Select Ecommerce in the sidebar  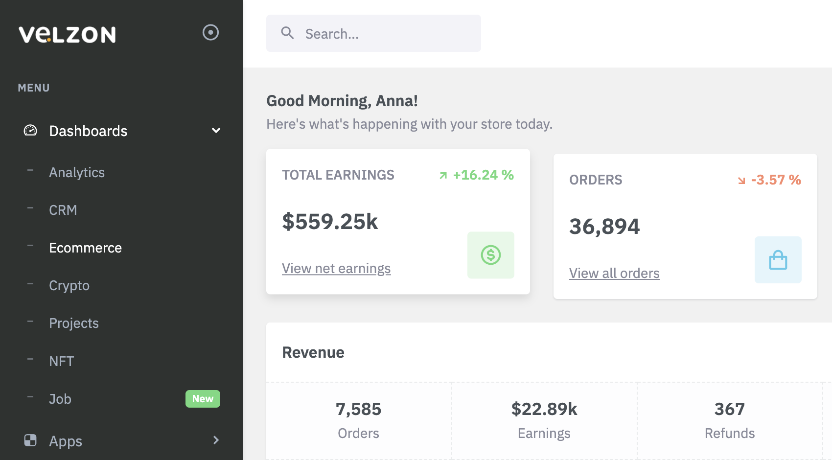tap(85, 248)
